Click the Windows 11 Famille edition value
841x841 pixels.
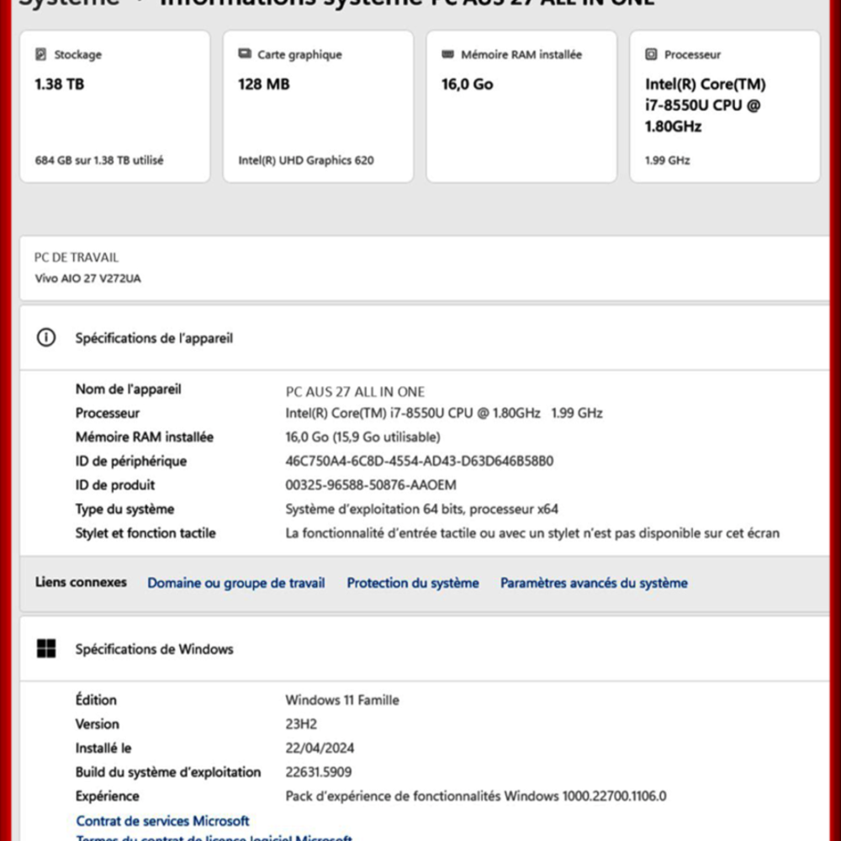(342, 700)
